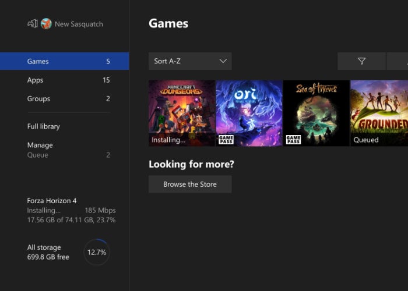Click the All storage 699.8 GB free text
Viewport: 408px width, 291px height.
[48, 252]
